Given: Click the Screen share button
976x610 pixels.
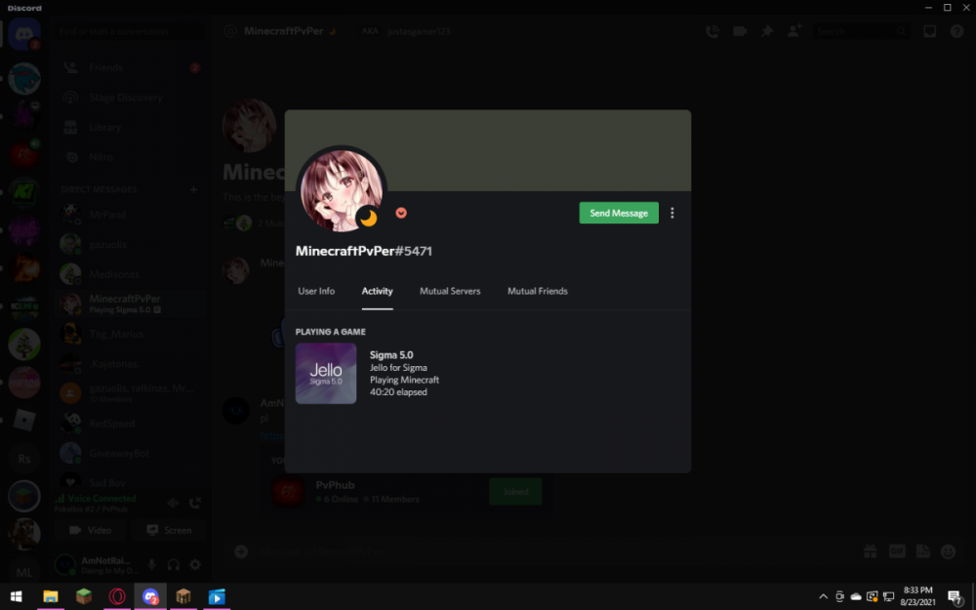Looking at the screenshot, I should [168, 530].
